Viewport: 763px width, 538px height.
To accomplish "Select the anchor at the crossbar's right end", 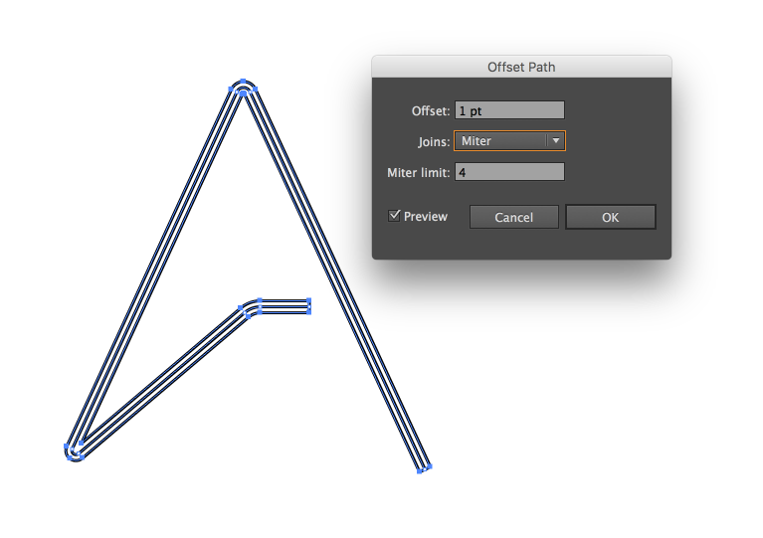I will pos(309,306).
